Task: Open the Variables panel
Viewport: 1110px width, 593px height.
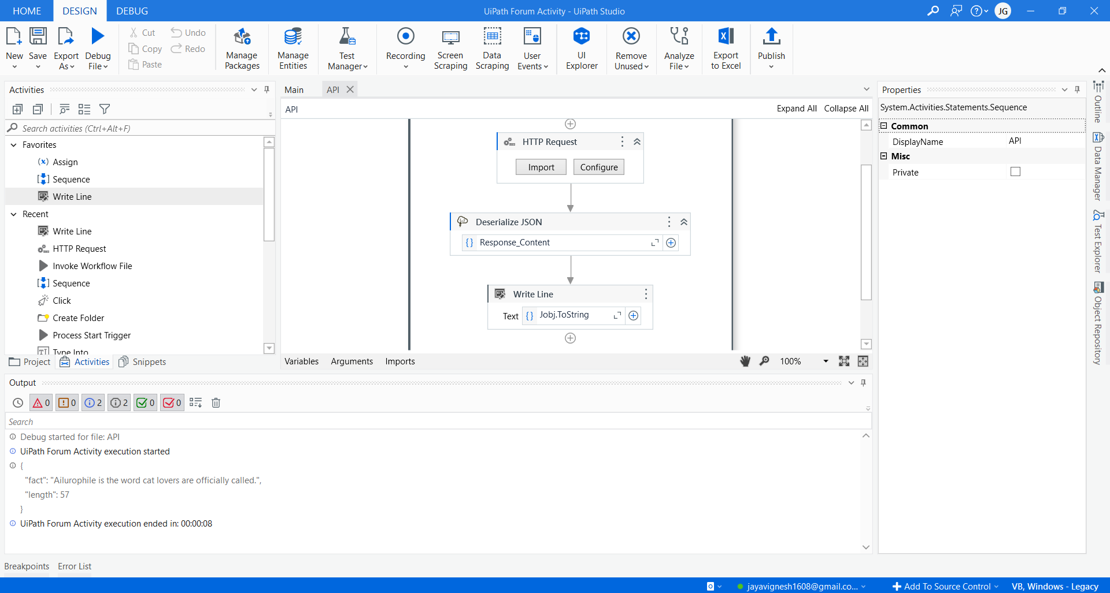Action: pyautogui.click(x=301, y=361)
